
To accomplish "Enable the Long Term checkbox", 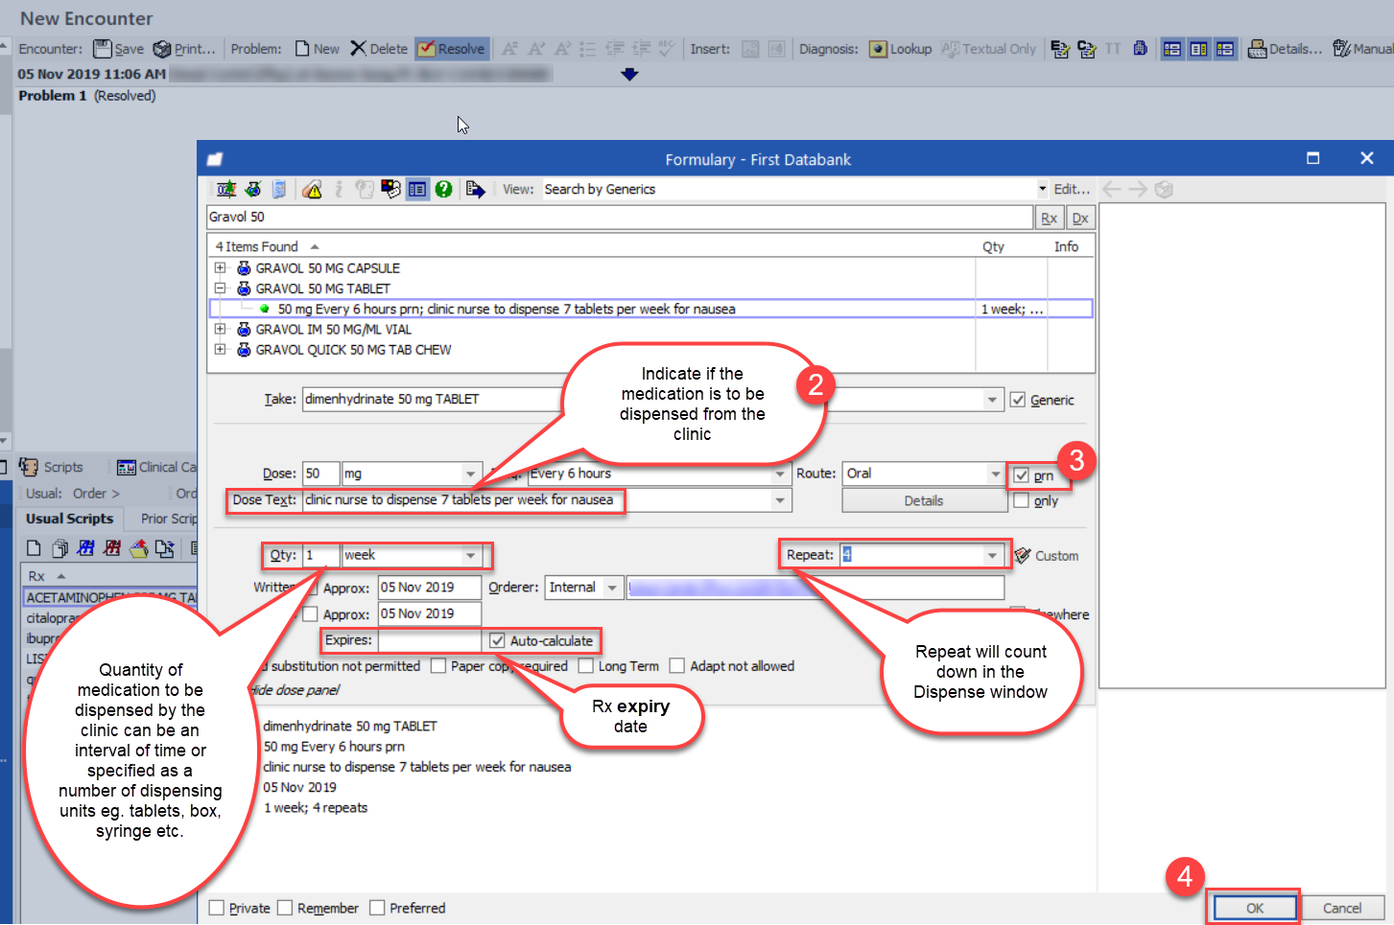I will tap(586, 666).
